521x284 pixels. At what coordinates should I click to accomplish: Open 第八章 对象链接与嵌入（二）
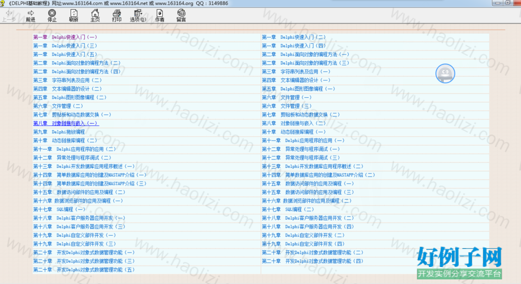click(x=294, y=124)
